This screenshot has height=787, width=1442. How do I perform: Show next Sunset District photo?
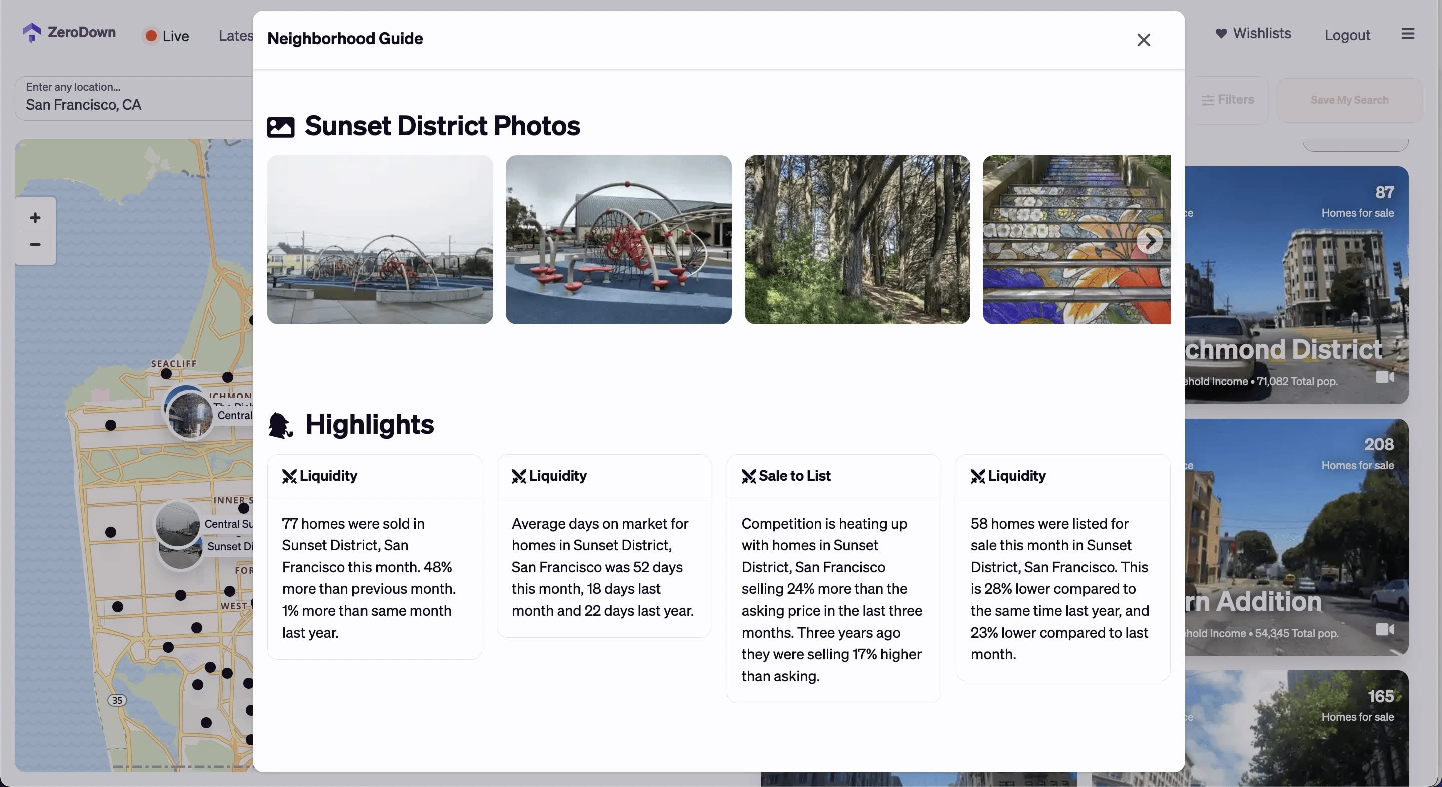pos(1149,241)
